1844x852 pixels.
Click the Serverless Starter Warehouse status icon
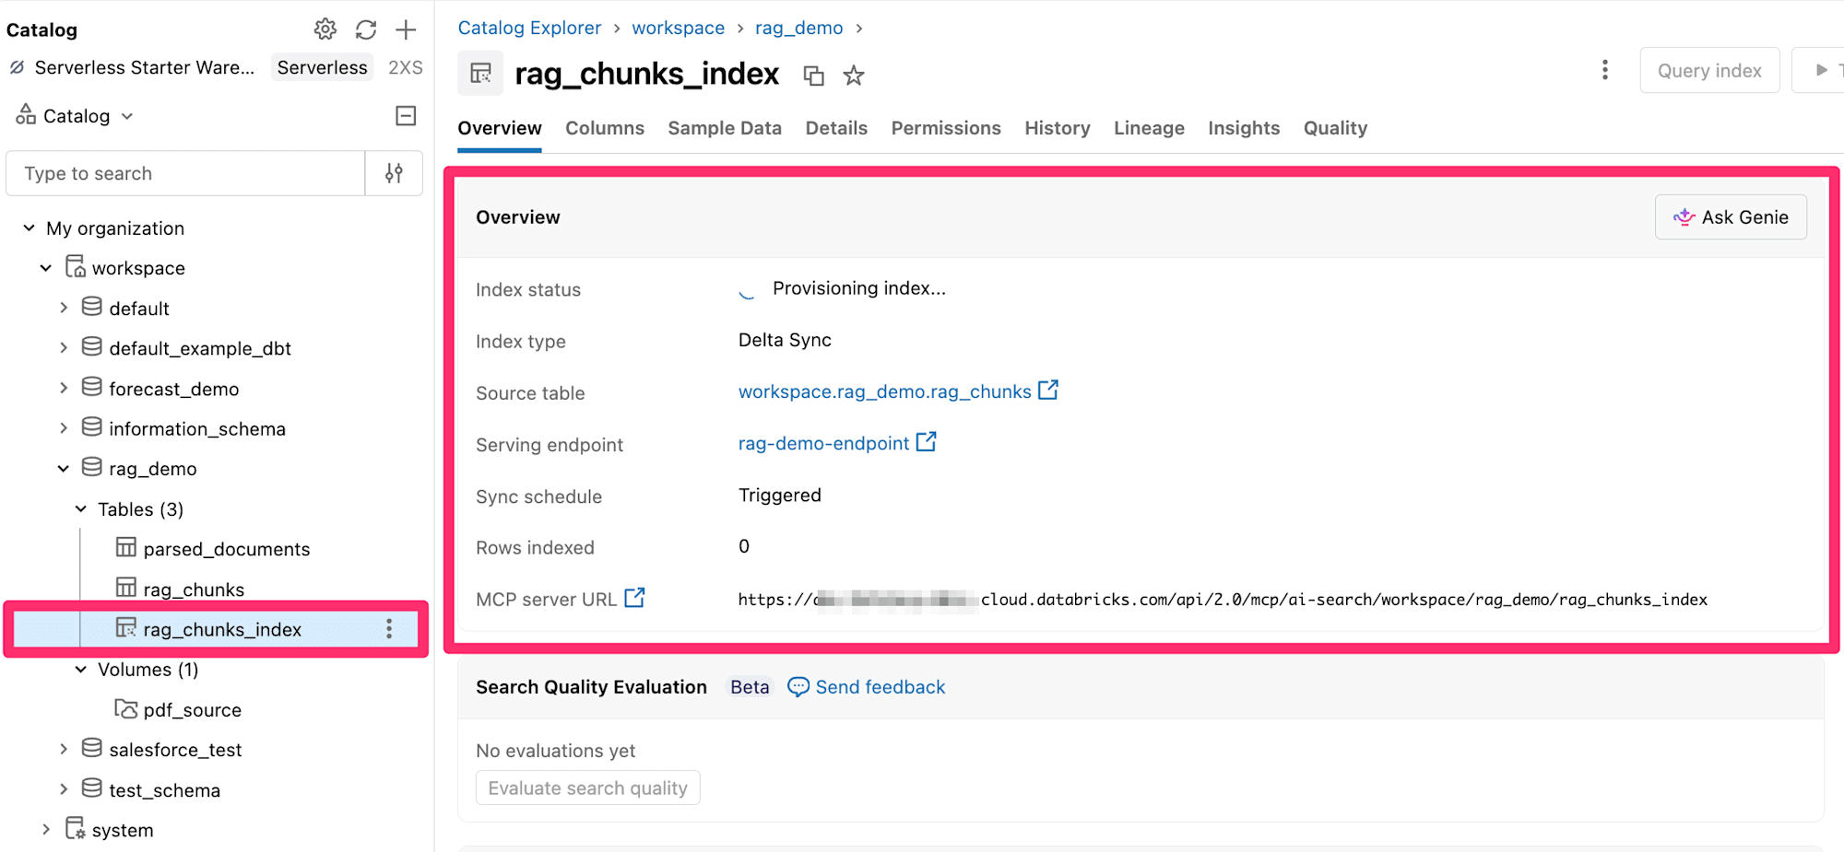point(17,67)
